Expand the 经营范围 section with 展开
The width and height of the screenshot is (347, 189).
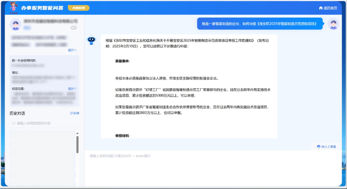pyautogui.click(x=72, y=89)
